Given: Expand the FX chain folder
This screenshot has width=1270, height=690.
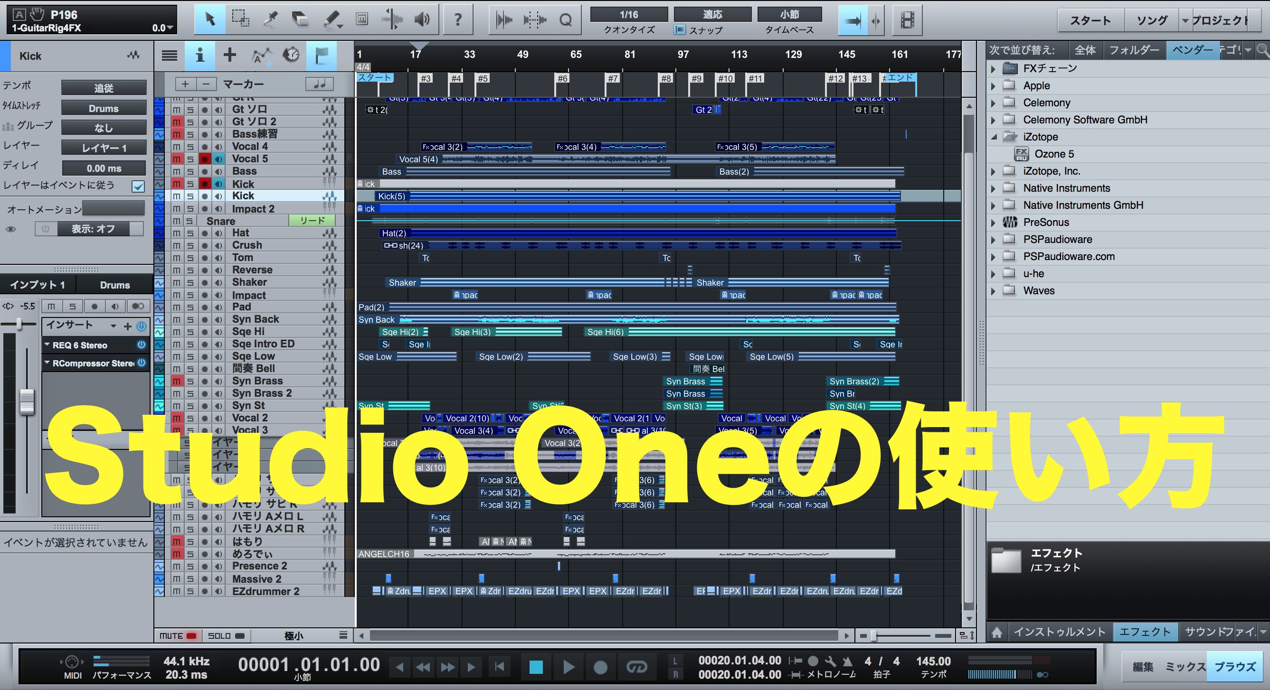Looking at the screenshot, I should [994, 68].
